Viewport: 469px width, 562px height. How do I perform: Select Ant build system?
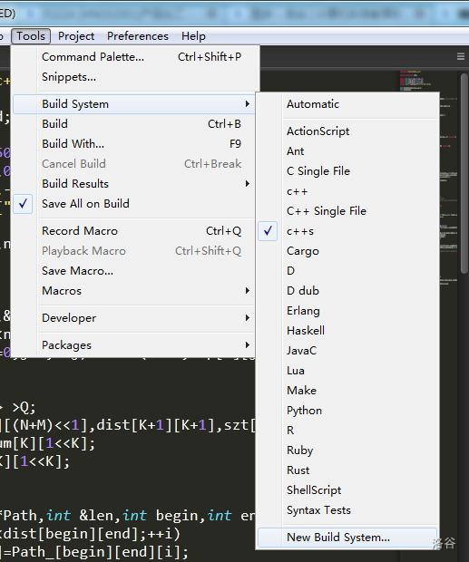(347, 151)
